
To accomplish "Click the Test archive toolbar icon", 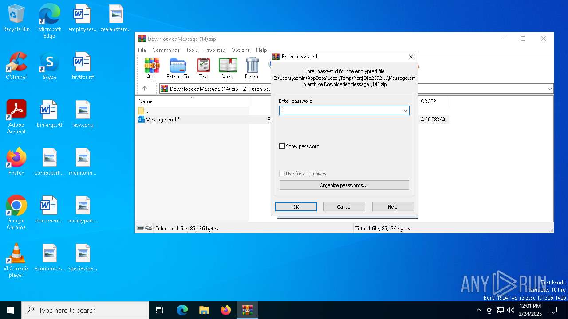I will pyautogui.click(x=204, y=68).
